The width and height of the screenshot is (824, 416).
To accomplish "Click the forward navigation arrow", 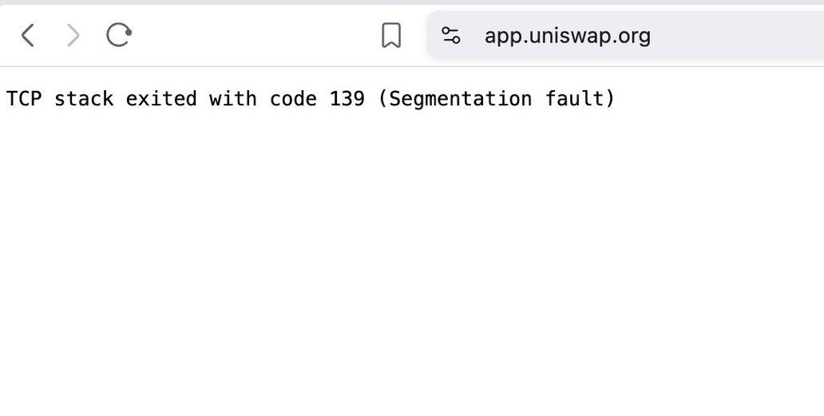I will click(x=73, y=35).
